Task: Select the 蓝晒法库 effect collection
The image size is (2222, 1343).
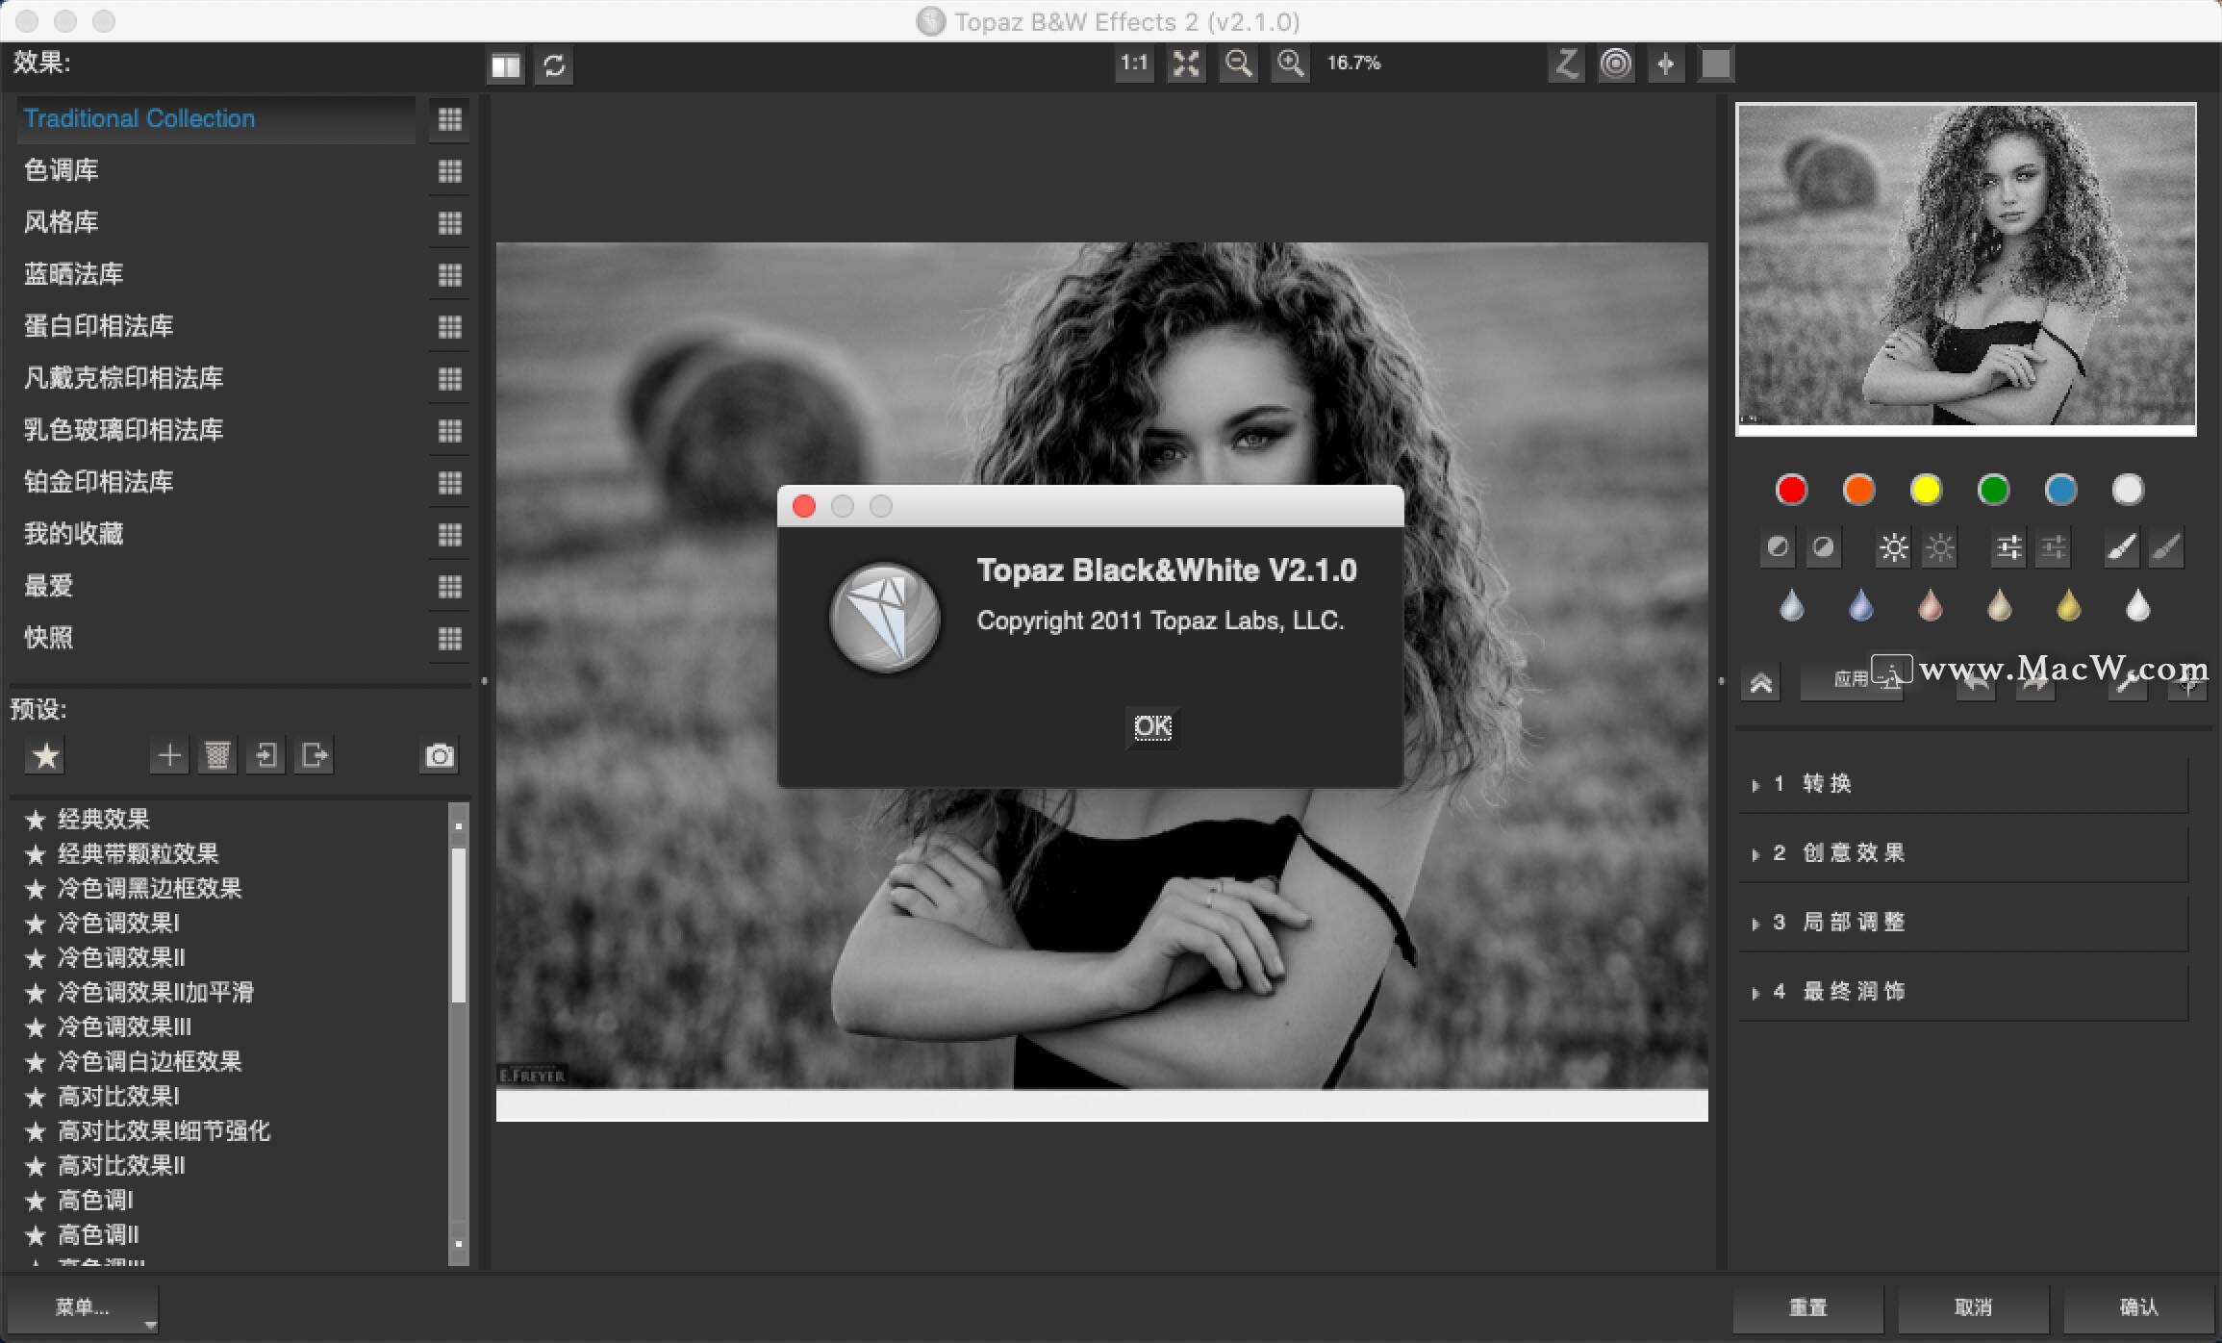Action: pos(74,274)
